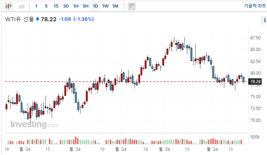Click the 82.50 price axis label
The height and width of the screenshot is (155, 267).
point(255,61)
